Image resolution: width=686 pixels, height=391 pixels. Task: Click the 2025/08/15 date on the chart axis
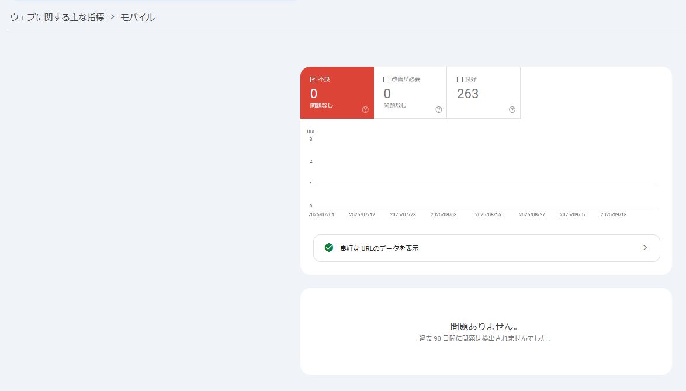click(488, 214)
